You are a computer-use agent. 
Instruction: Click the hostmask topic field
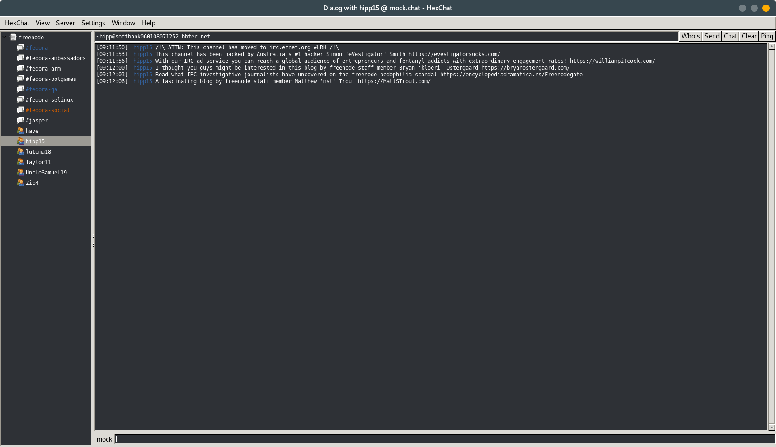[386, 37]
